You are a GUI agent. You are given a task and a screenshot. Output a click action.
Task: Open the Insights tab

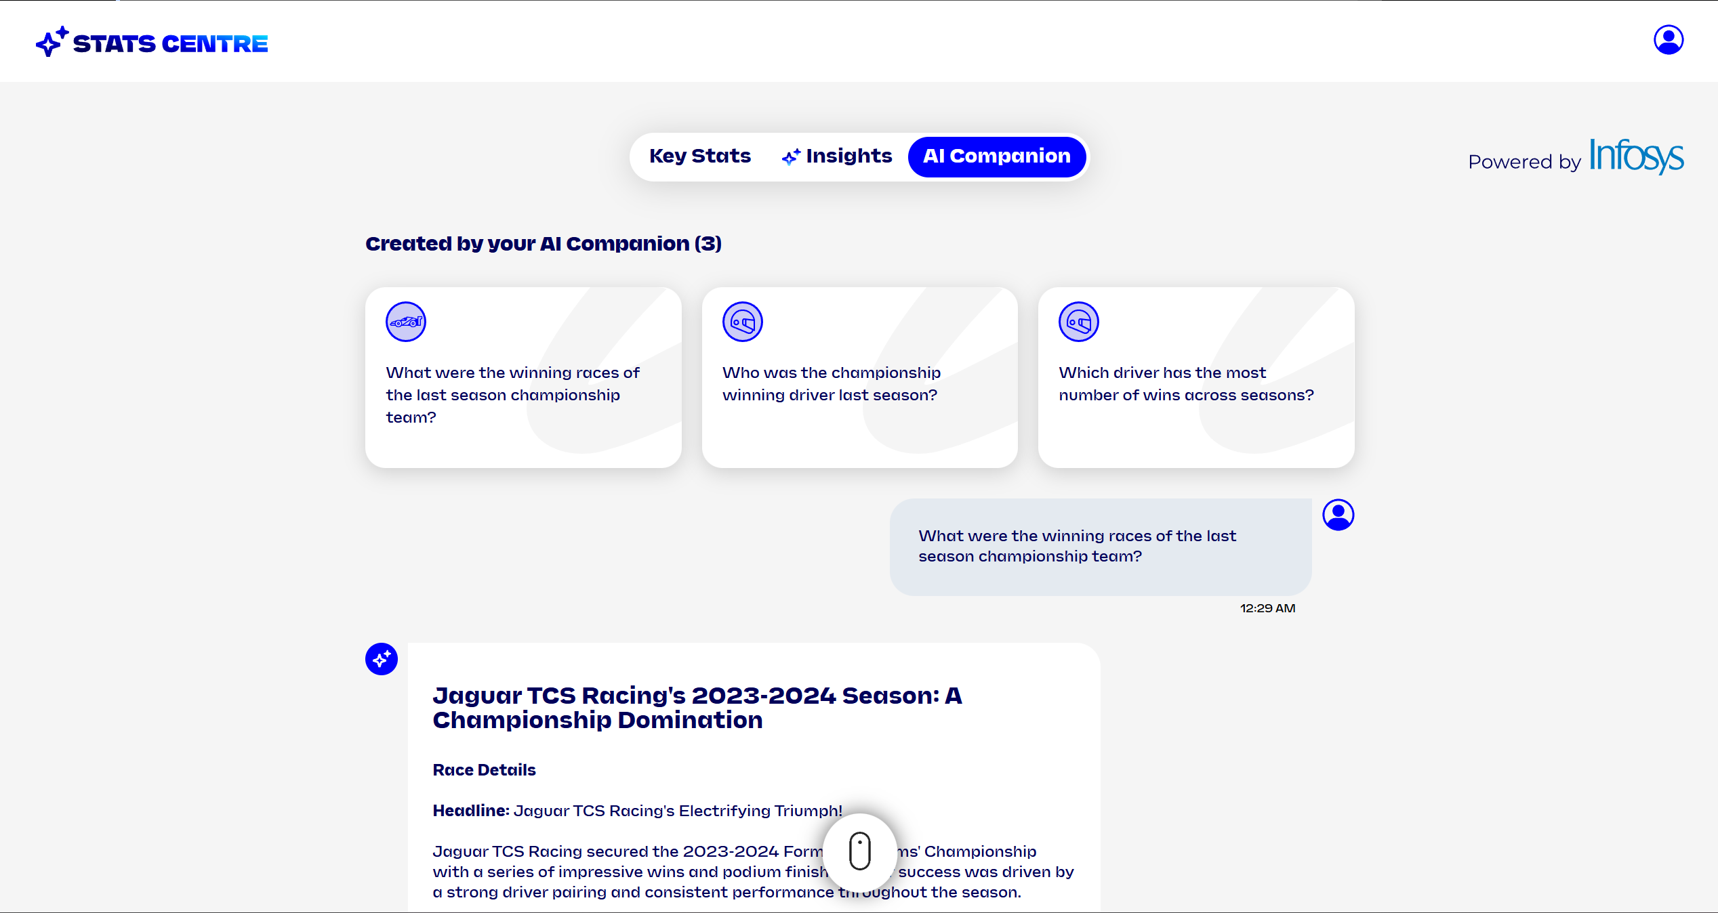pos(848,156)
